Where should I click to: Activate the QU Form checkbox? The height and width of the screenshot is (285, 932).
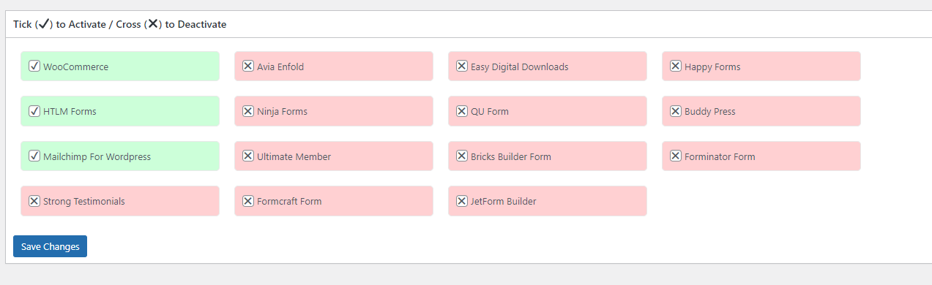[461, 111]
